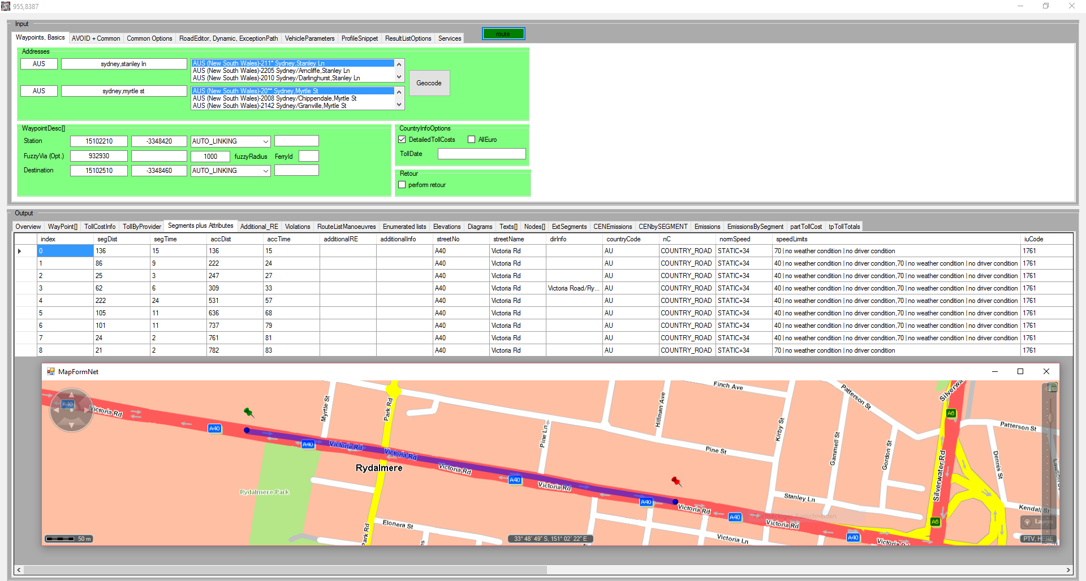Click the green route button
The height and width of the screenshot is (581, 1086).
pos(503,34)
